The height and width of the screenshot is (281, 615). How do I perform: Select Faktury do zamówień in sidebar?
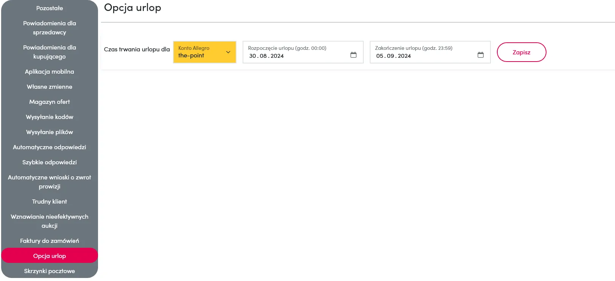pyautogui.click(x=50, y=241)
